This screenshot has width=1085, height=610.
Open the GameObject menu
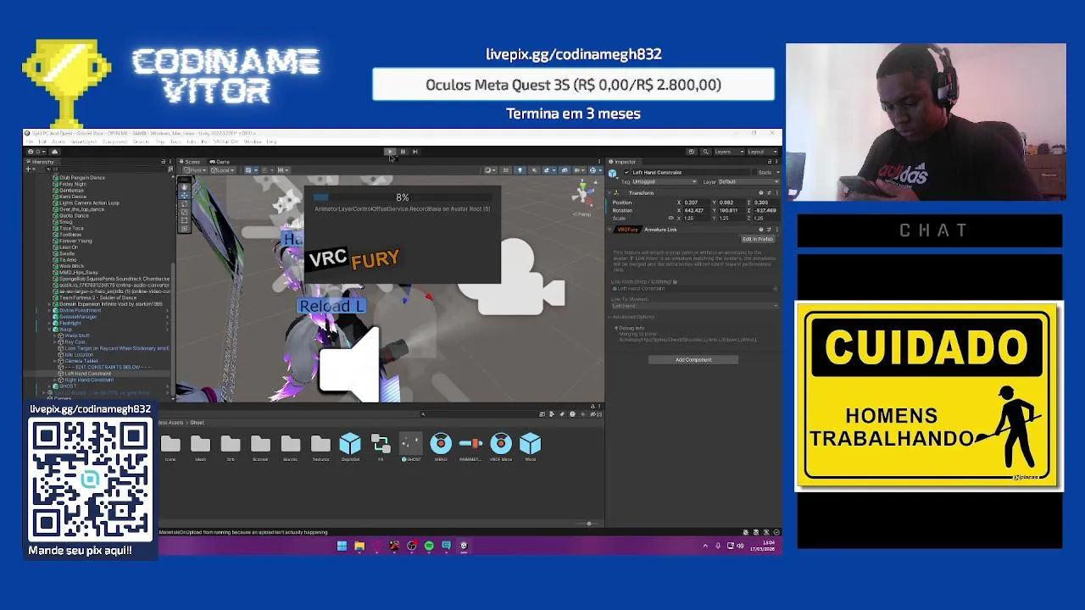click(84, 141)
